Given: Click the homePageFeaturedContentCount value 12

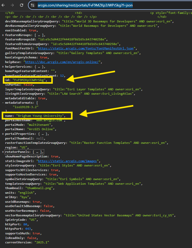Looking at the screenshot, I should coord(62,76).
